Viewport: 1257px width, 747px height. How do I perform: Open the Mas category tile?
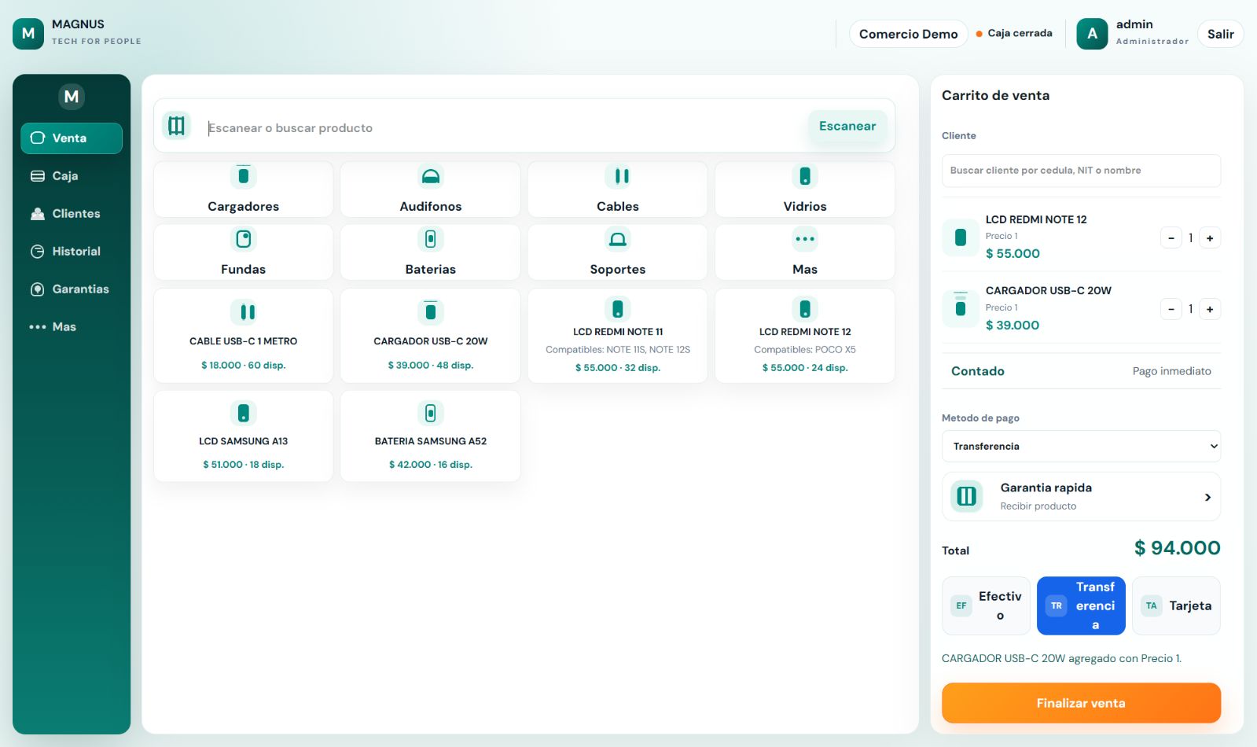click(805, 252)
